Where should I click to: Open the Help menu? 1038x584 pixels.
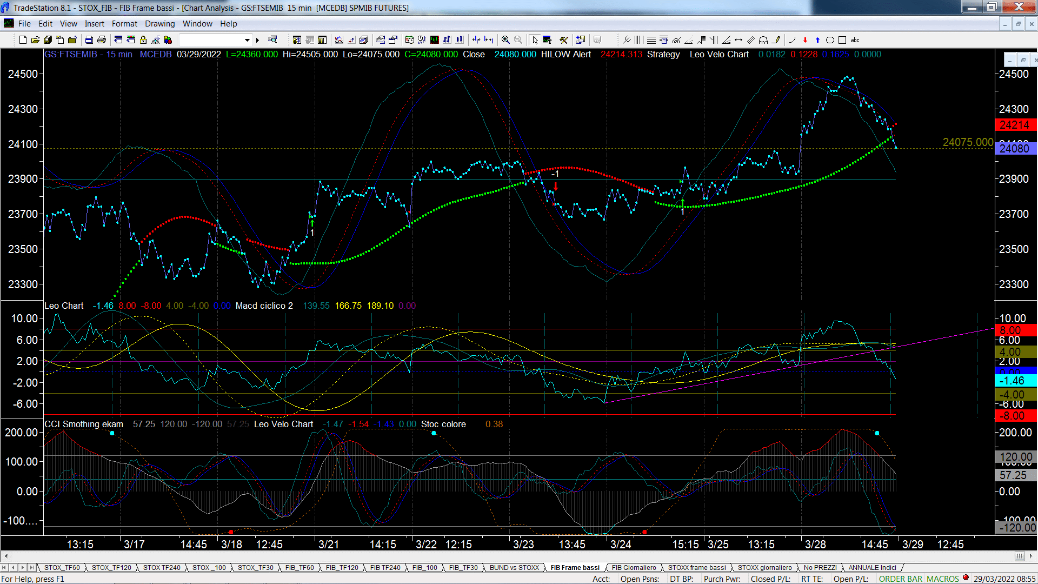tap(228, 24)
